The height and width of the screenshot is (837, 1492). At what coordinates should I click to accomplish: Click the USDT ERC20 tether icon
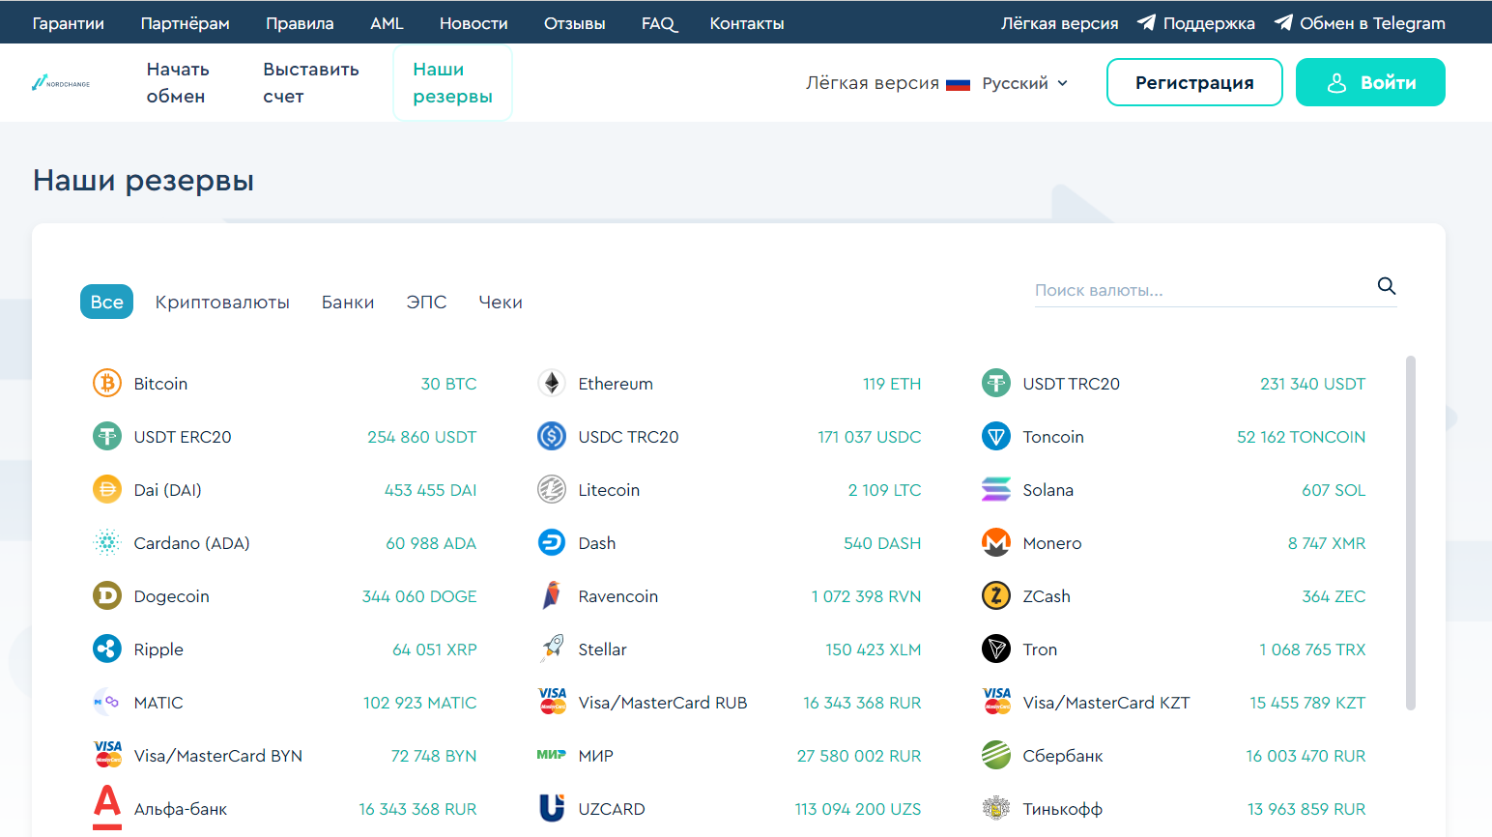click(107, 437)
